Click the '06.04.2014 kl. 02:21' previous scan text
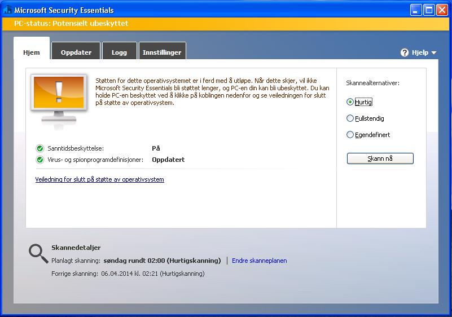 click(129, 274)
